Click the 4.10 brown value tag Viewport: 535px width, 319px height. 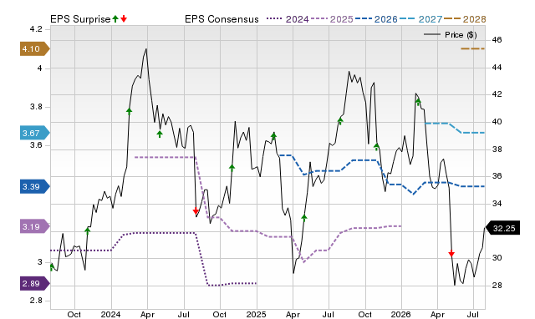pyautogui.click(x=34, y=49)
